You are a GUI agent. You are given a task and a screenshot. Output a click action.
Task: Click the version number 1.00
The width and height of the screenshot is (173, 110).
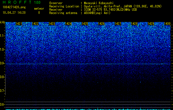tap(37, 2)
